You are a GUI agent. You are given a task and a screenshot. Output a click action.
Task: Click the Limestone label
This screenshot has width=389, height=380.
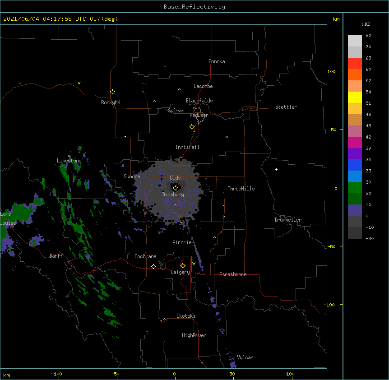coord(69,161)
